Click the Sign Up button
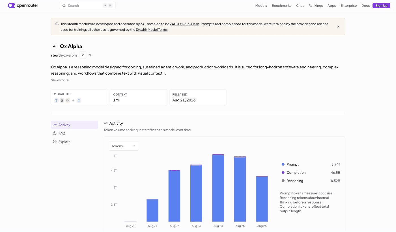 [x=381, y=6]
